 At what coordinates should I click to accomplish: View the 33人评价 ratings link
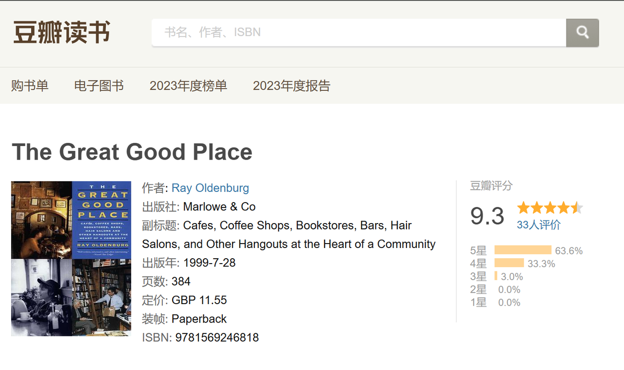click(539, 225)
